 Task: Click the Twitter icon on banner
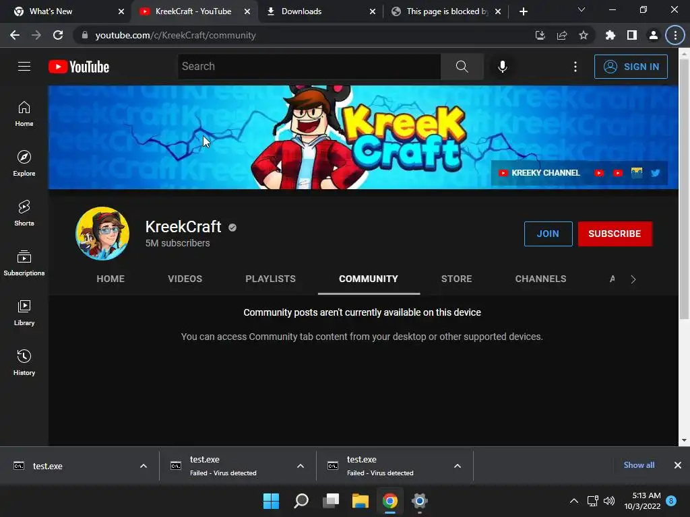click(655, 173)
